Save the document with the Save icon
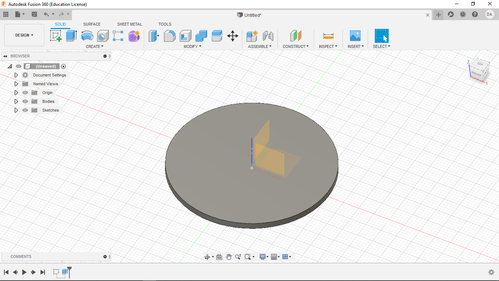Image resolution: width=499 pixels, height=281 pixels. 34,14
